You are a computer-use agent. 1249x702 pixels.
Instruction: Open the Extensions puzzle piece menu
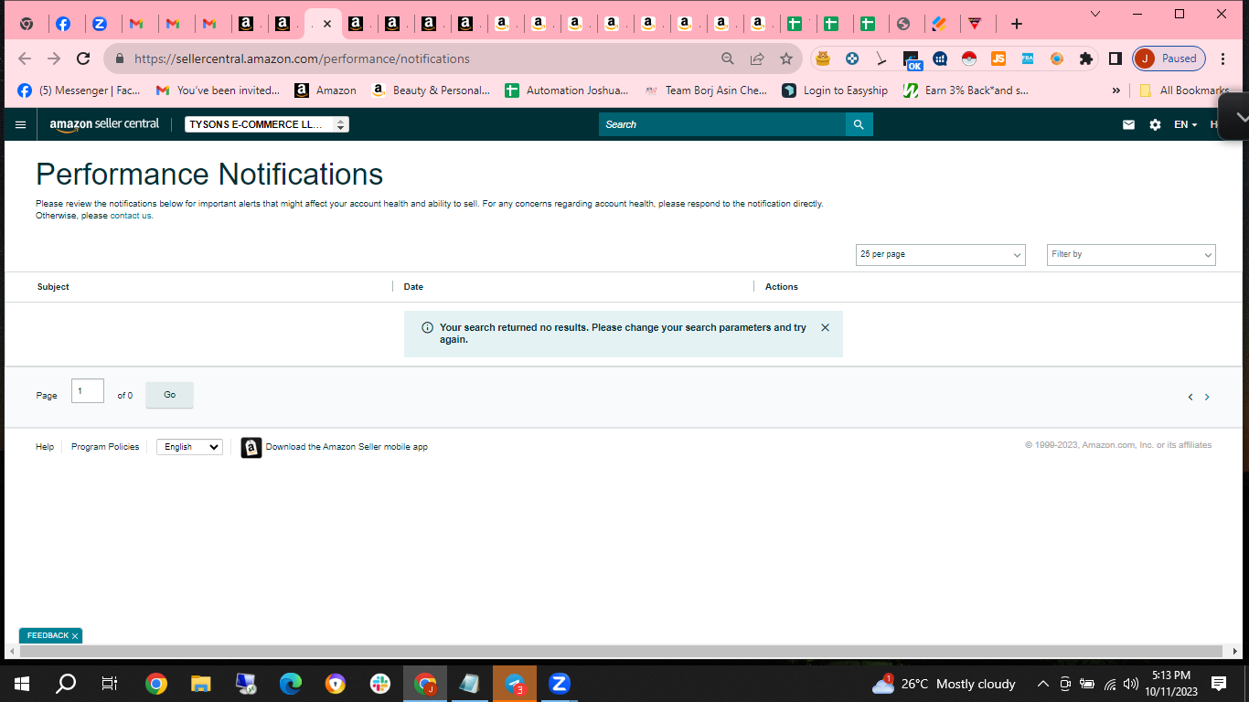(1086, 58)
